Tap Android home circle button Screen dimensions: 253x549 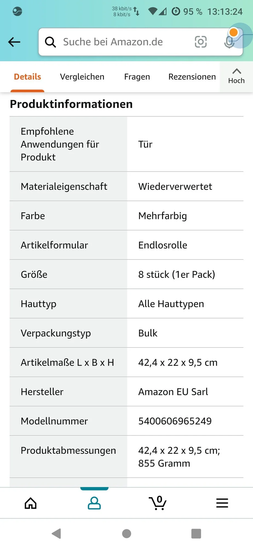[127, 534]
